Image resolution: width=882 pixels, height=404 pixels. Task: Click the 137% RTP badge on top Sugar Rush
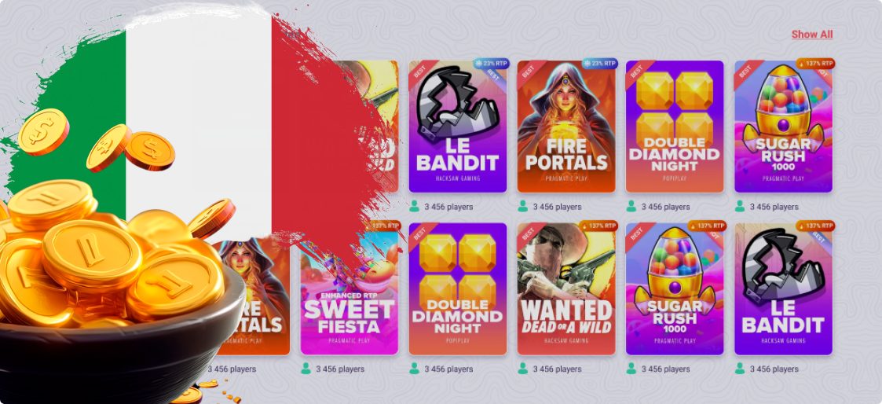pyautogui.click(x=815, y=64)
